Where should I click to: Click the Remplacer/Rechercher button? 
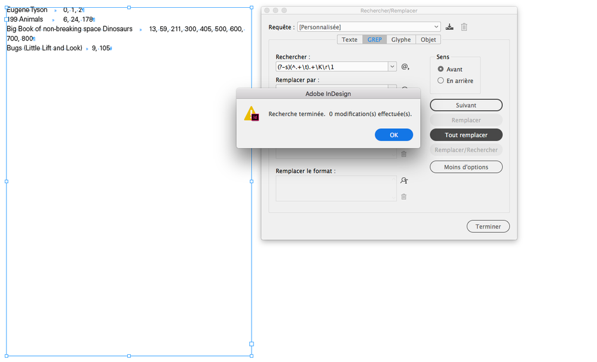pos(466,150)
